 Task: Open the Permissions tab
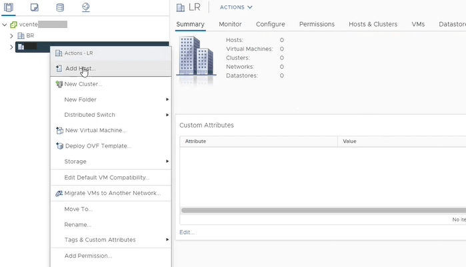[317, 25]
